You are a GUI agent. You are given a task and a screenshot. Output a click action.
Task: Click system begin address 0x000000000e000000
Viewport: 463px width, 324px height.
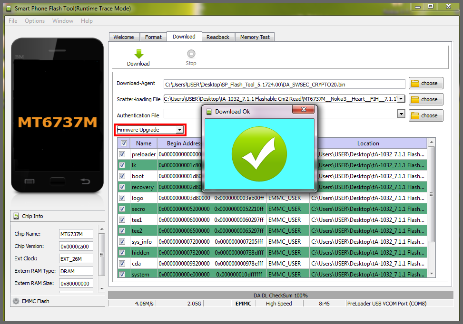[x=184, y=275]
